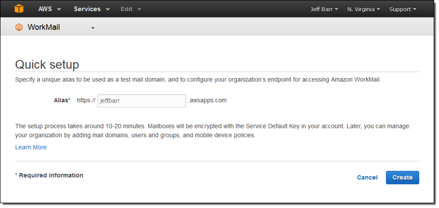
Task: Click the Alias field label
Action: coord(62,100)
